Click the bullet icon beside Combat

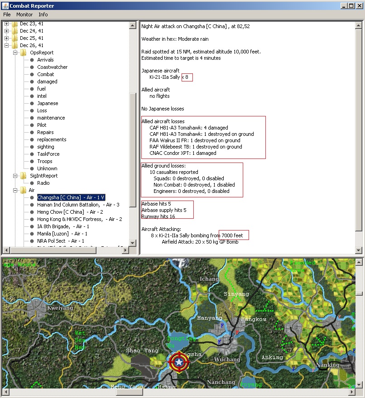[32, 74]
